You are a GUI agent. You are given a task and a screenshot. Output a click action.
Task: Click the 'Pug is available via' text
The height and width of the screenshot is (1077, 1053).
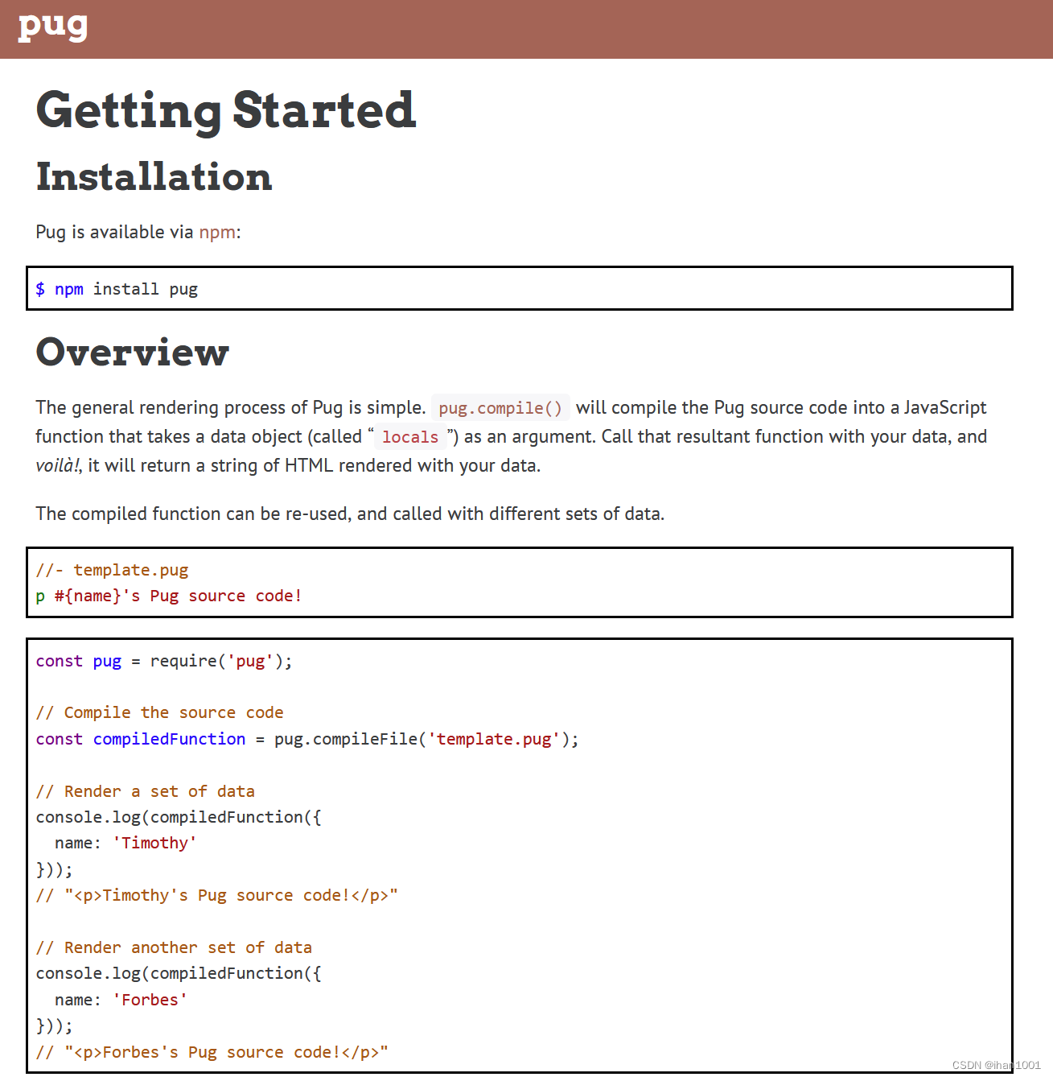click(x=114, y=232)
